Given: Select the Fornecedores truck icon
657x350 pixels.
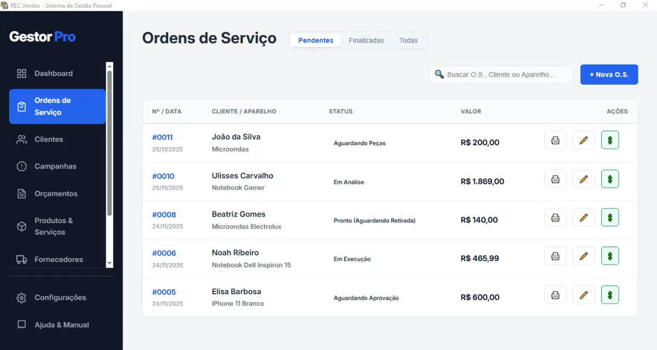Looking at the screenshot, I should pos(21,259).
